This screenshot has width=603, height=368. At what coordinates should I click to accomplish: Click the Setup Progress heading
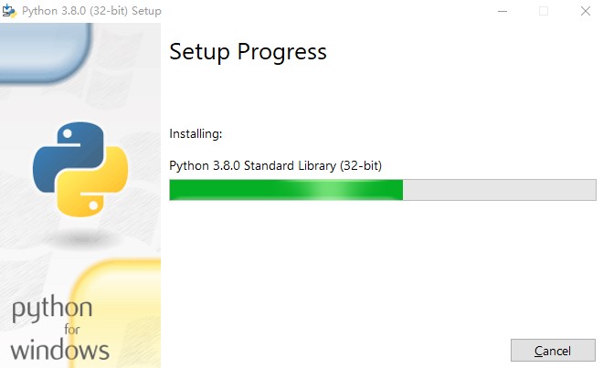click(x=248, y=52)
